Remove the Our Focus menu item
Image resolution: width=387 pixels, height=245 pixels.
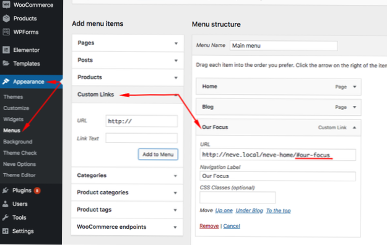tap(209, 226)
